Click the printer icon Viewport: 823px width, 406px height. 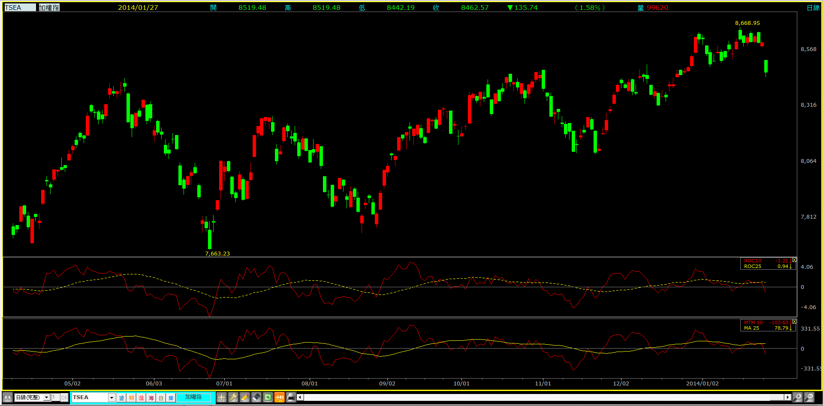(x=291, y=397)
